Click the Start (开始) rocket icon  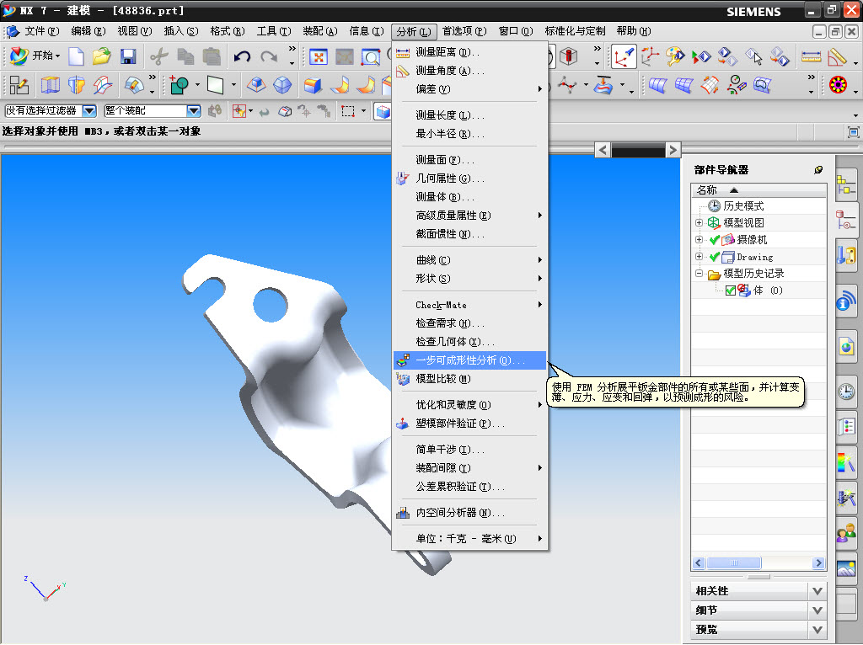[19, 56]
